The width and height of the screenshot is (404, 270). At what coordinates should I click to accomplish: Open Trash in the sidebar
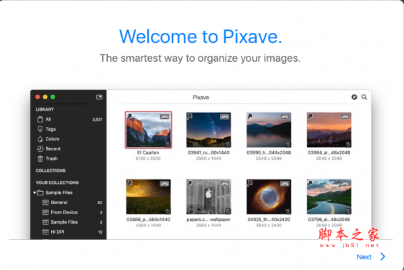[x=69, y=159]
